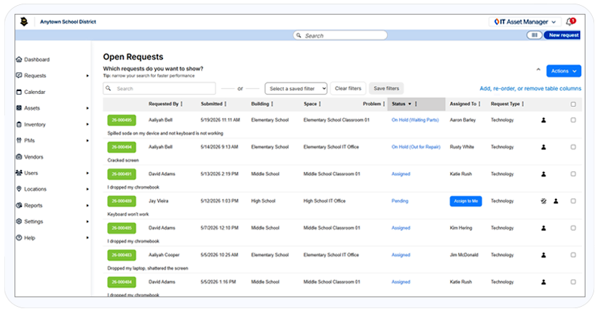This screenshot has width=600, height=314.
Task: Open Dashboard from the sidebar menu
Action: click(x=36, y=59)
